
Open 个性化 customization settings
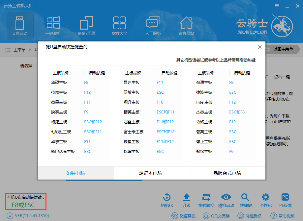pyautogui.click(x=265, y=200)
